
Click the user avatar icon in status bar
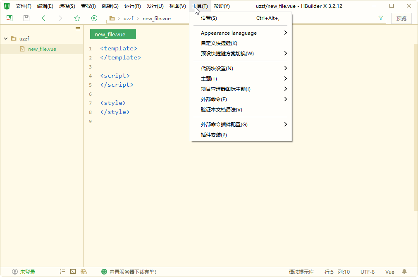coord(14,272)
